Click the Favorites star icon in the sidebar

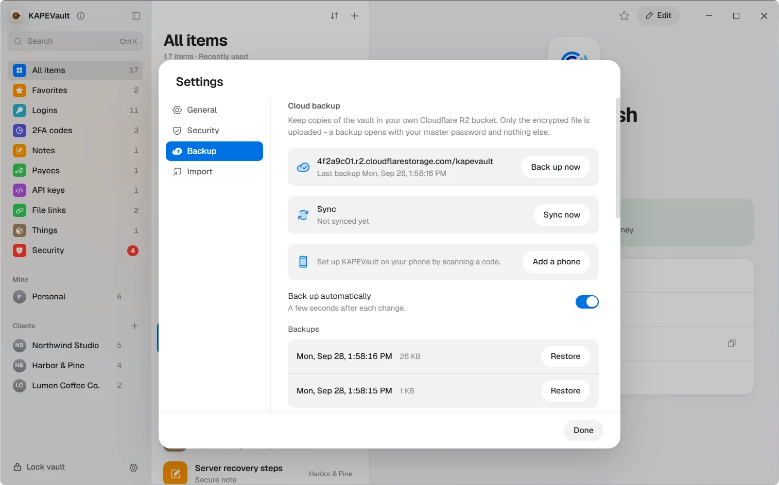coord(20,91)
